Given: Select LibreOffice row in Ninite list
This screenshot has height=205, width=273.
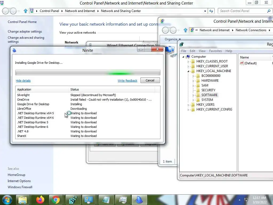Looking at the screenshot, I should tap(88, 109).
